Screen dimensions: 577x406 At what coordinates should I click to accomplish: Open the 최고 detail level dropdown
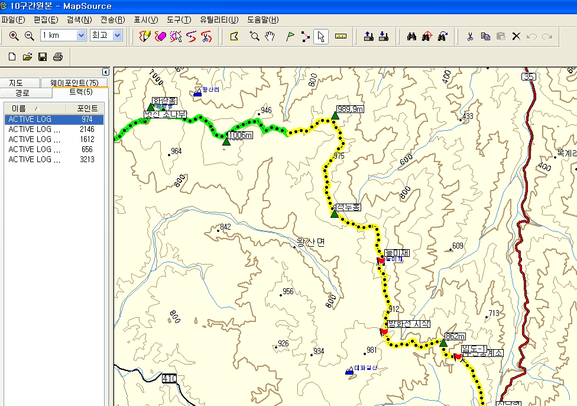118,36
